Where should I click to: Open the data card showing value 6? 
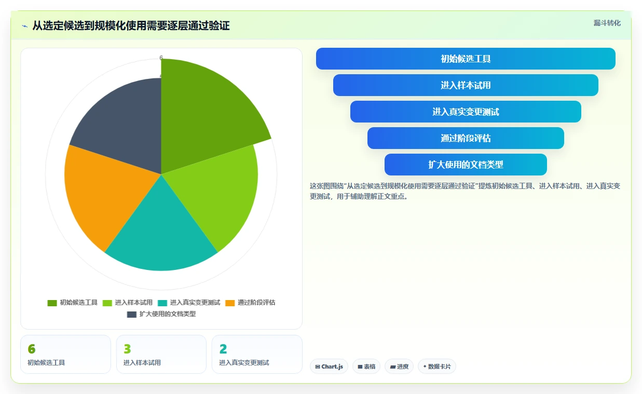(65, 354)
